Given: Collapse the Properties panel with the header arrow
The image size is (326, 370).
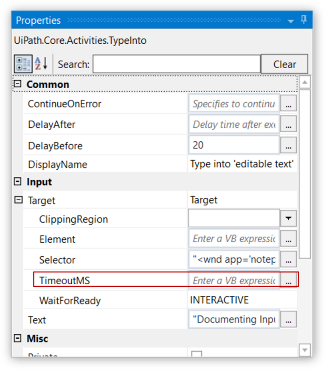Looking at the screenshot, I should 291,20.
